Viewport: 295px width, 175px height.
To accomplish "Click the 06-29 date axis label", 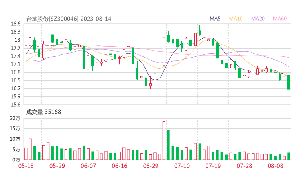I will 151,166.
